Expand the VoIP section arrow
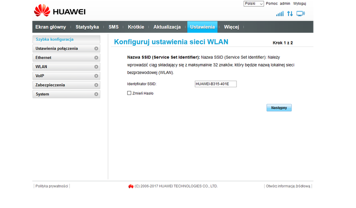Viewport: 356px width, 208px height. pos(96,76)
